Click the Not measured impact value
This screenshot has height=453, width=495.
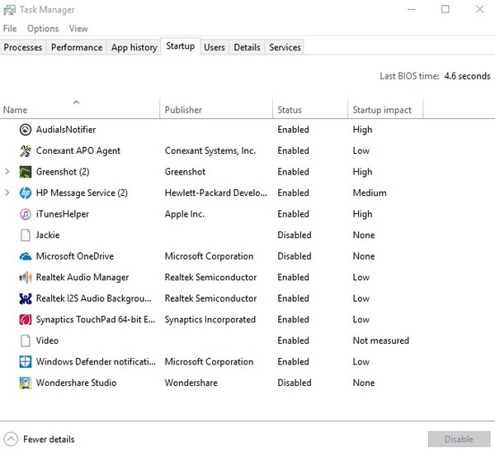pos(380,341)
